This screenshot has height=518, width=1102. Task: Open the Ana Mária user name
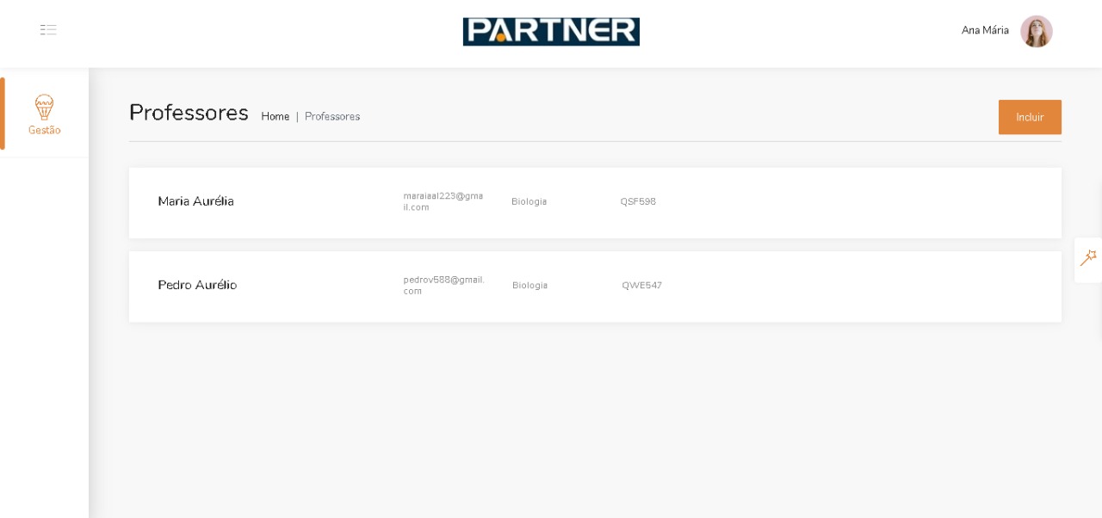click(985, 30)
